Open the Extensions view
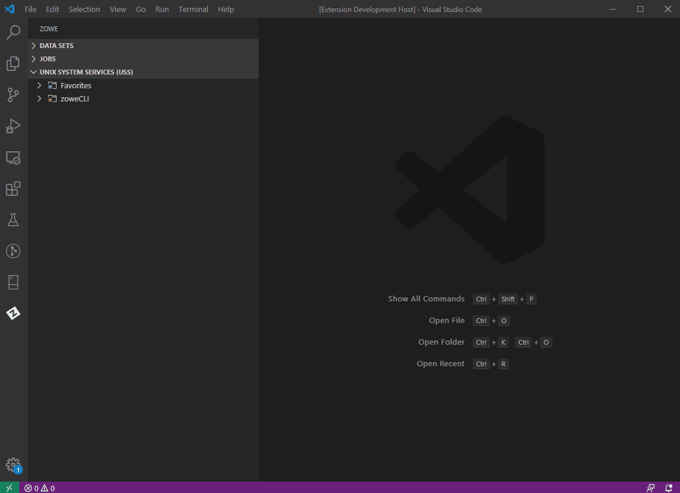 click(x=13, y=189)
